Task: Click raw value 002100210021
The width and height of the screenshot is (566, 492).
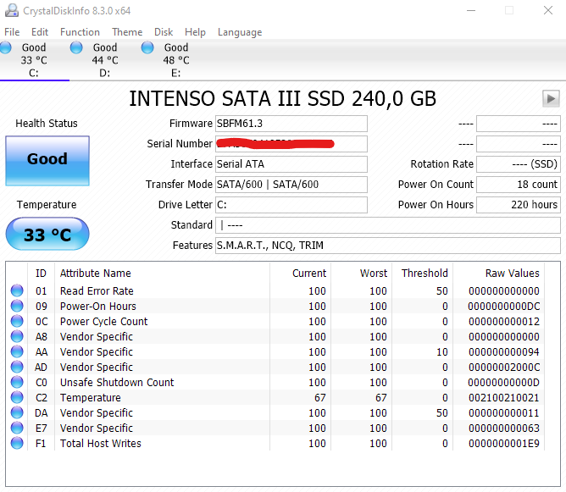Action: coord(504,397)
